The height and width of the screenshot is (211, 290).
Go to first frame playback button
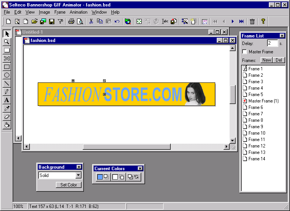click(x=215, y=22)
